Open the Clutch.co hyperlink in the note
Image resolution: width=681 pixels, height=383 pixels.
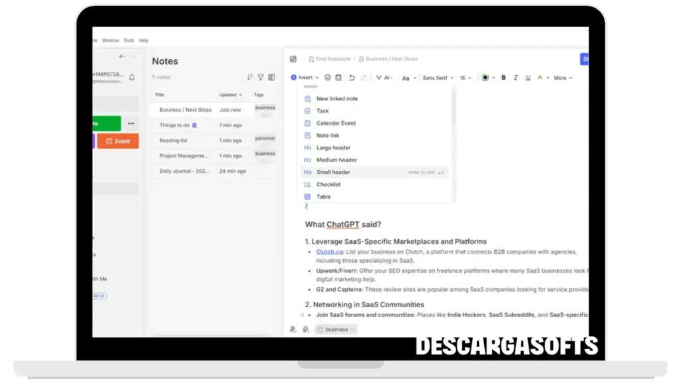pyautogui.click(x=329, y=252)
